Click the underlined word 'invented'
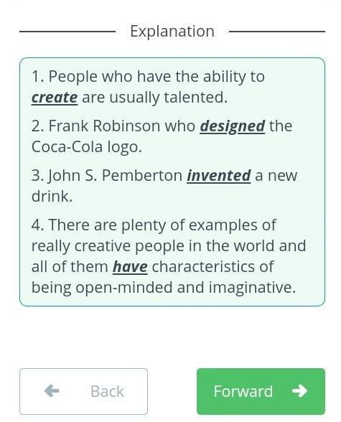This screenshot has height=422, width=341. (219, 175)
